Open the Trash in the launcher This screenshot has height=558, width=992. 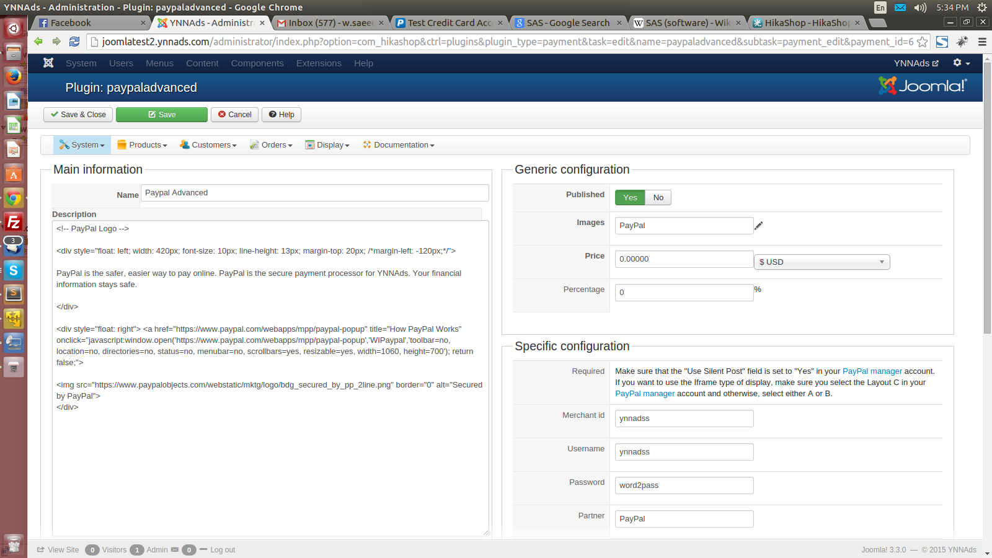click(x=14, y=544)
